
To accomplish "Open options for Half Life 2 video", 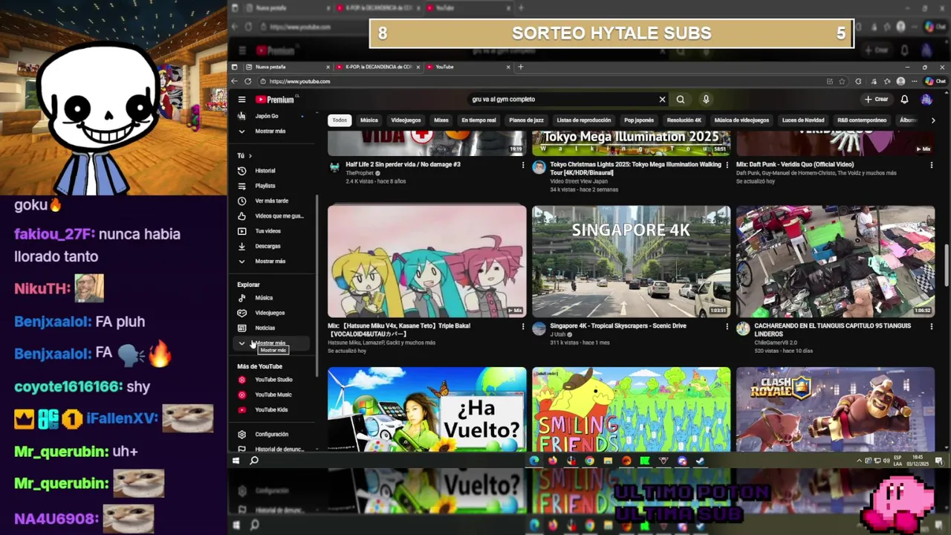I will [523, 165].
